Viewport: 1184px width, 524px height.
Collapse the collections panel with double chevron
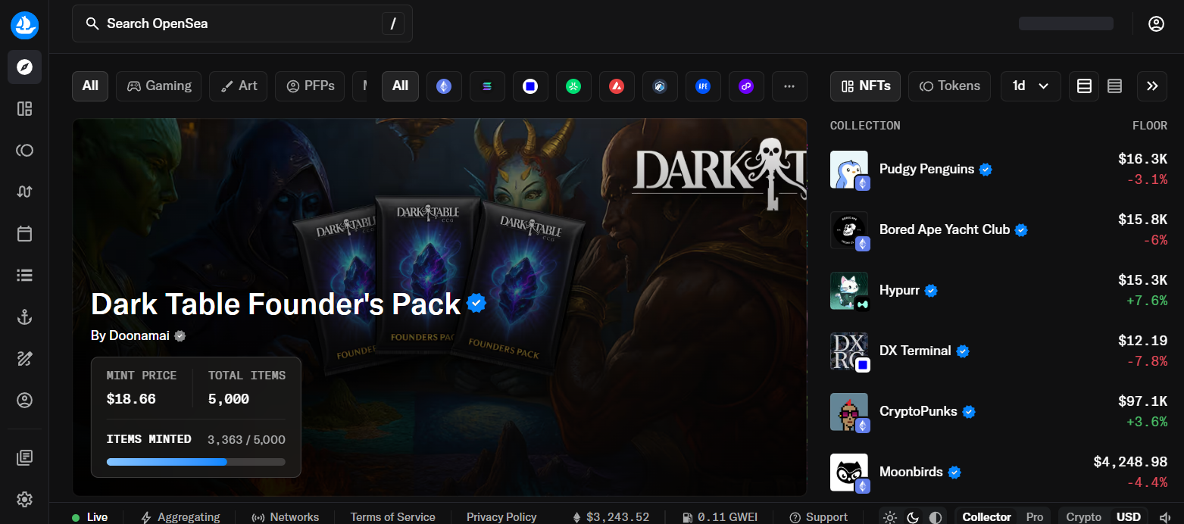point(1151,86)
